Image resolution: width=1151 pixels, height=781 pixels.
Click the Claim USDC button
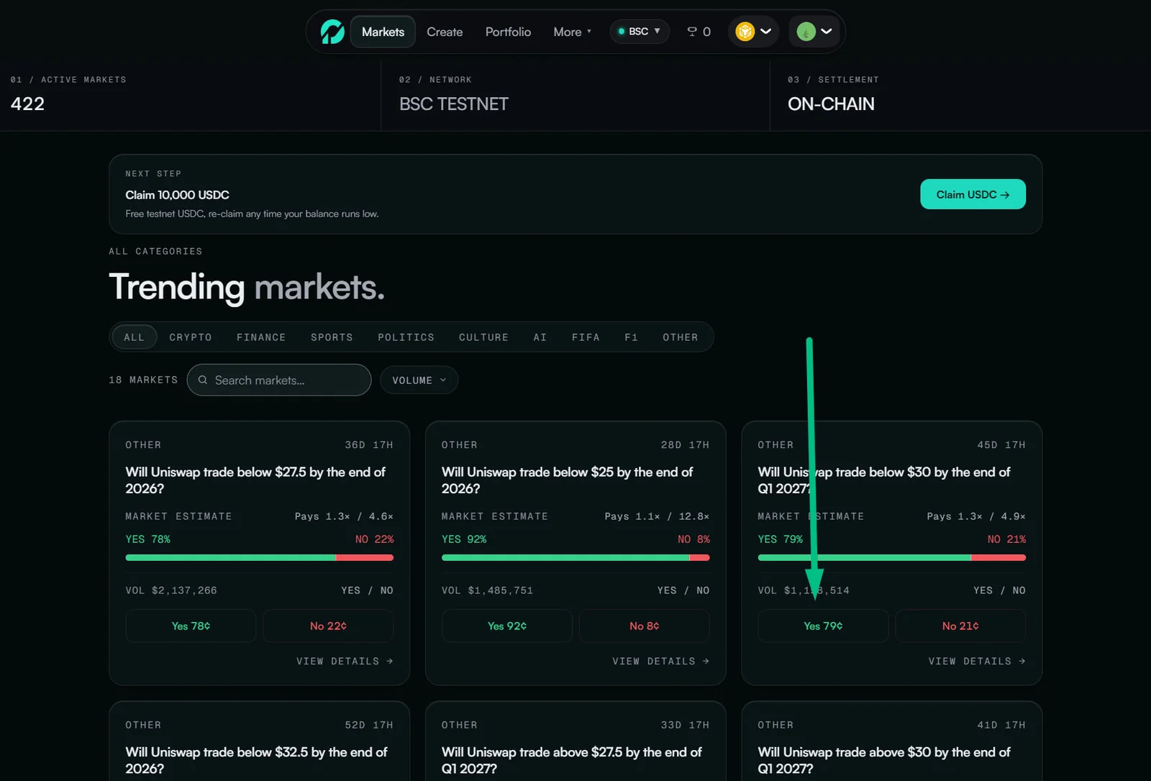tap(973, 194)
